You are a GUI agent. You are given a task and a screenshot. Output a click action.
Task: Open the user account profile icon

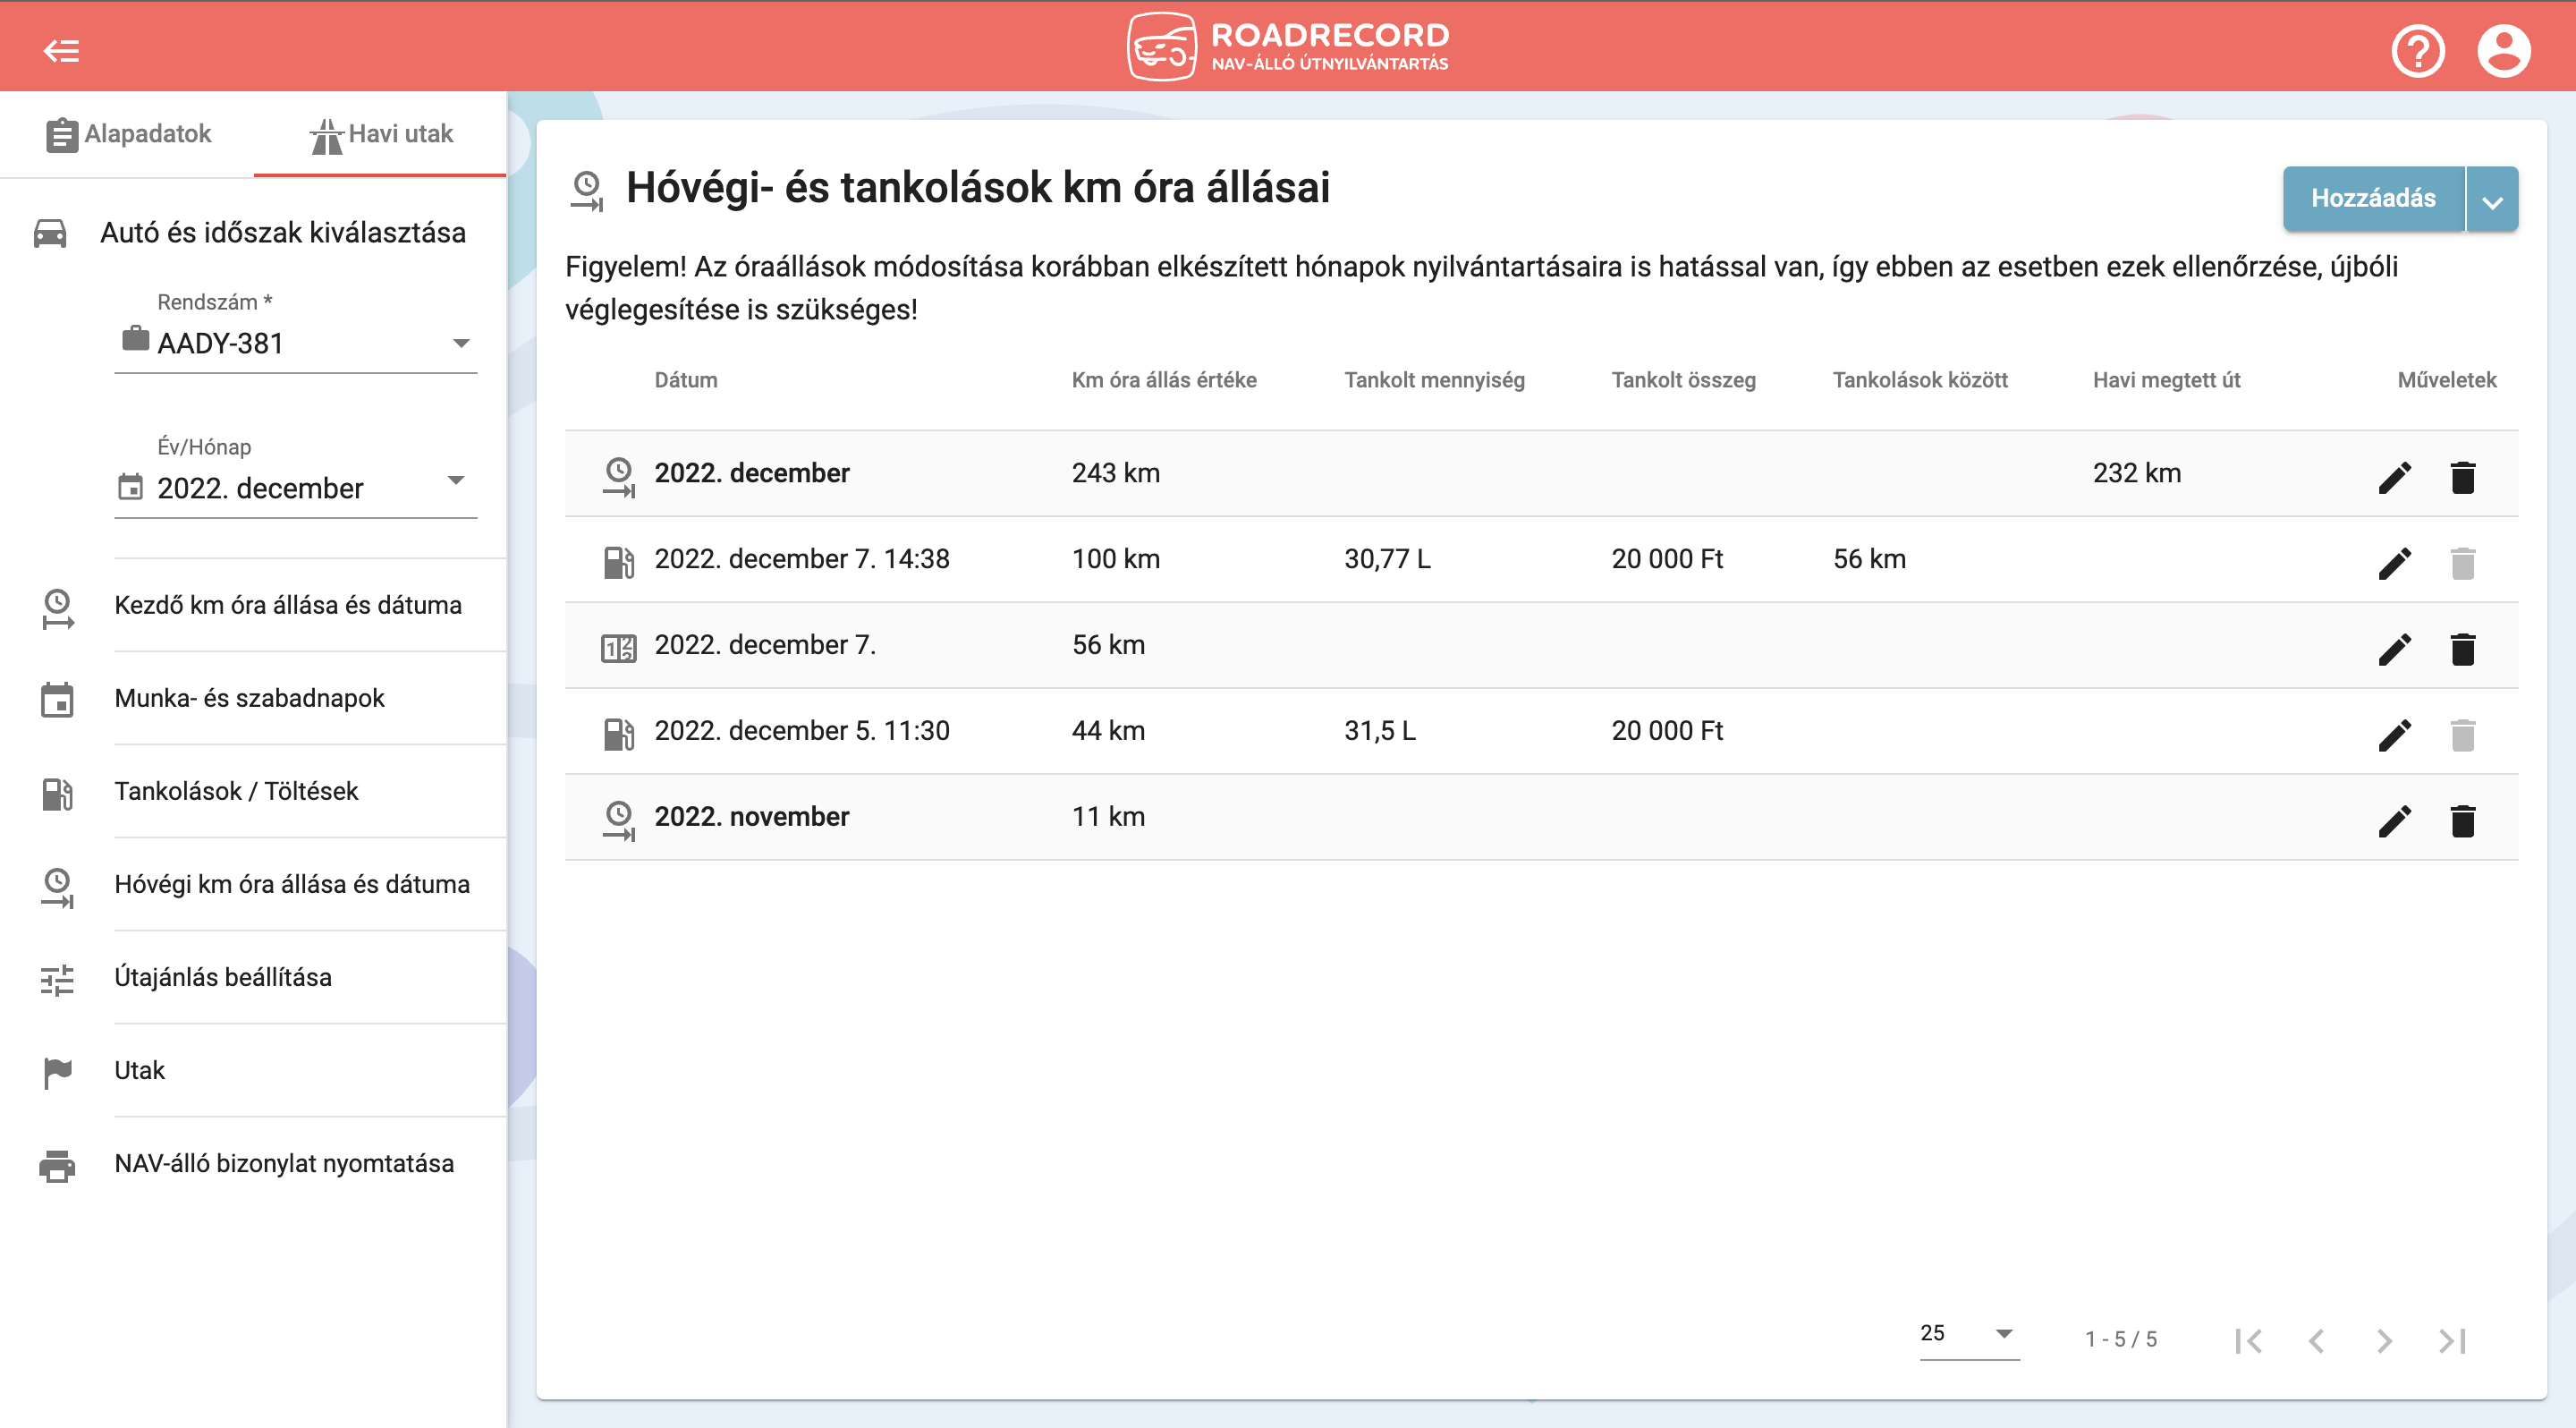pyautogui.click(x=2503, y=50)
